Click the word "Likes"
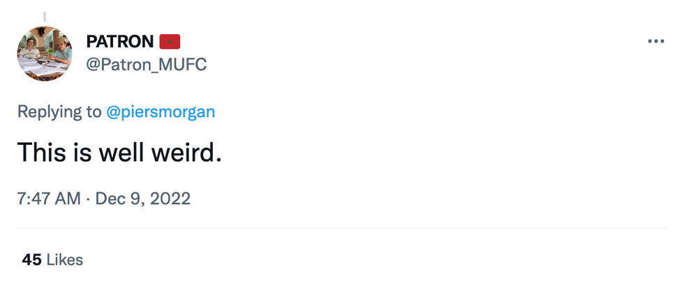The width and height of the screenshot is (684, 285). point(65,260)
